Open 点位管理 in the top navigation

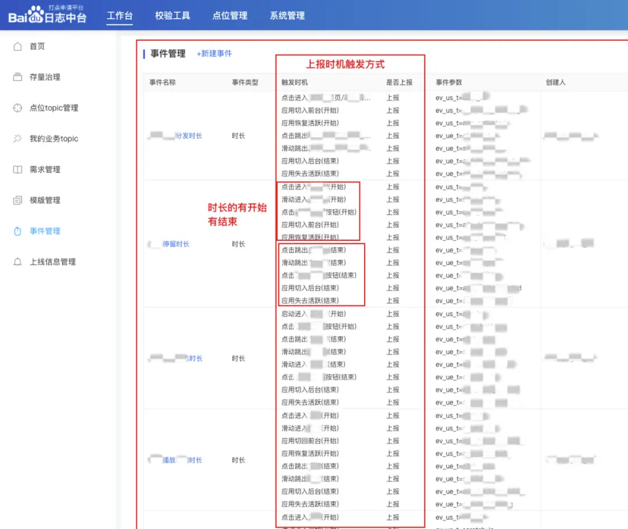click(230, 16)
